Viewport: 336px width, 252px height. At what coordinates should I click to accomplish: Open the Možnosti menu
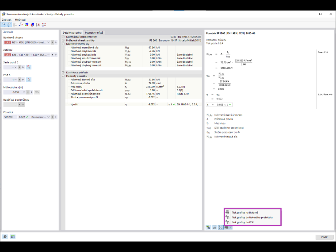(20, 20)
